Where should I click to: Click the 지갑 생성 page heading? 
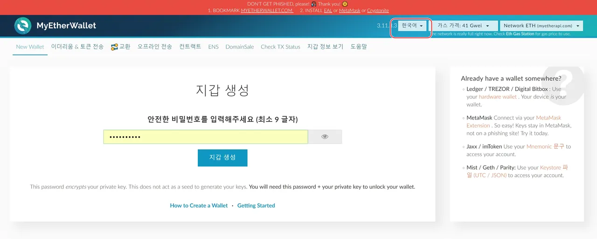point(222,90)
